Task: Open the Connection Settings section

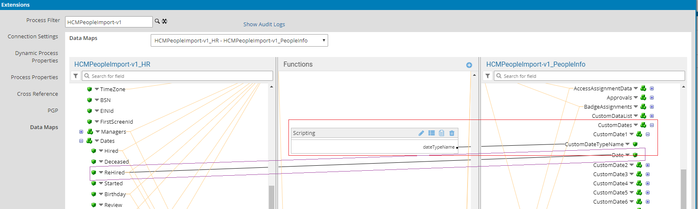Action: [x=33, y=37]
